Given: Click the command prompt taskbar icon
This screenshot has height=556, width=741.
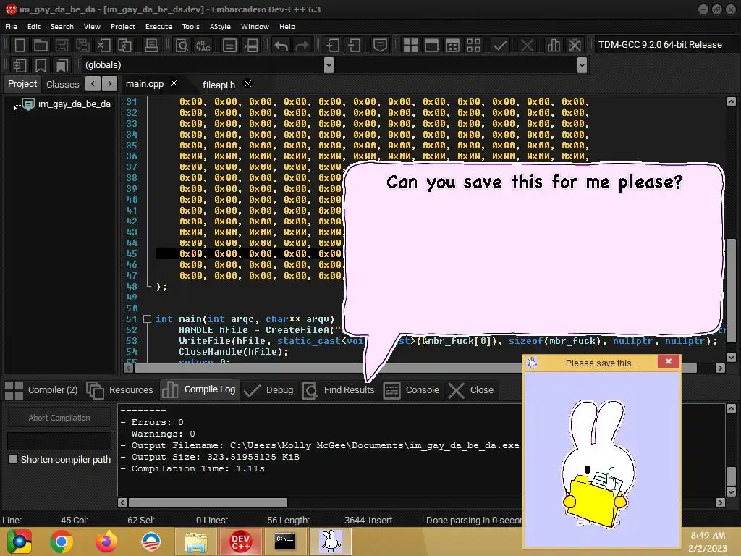Looking at the screenshot, I should pos(285,542).
